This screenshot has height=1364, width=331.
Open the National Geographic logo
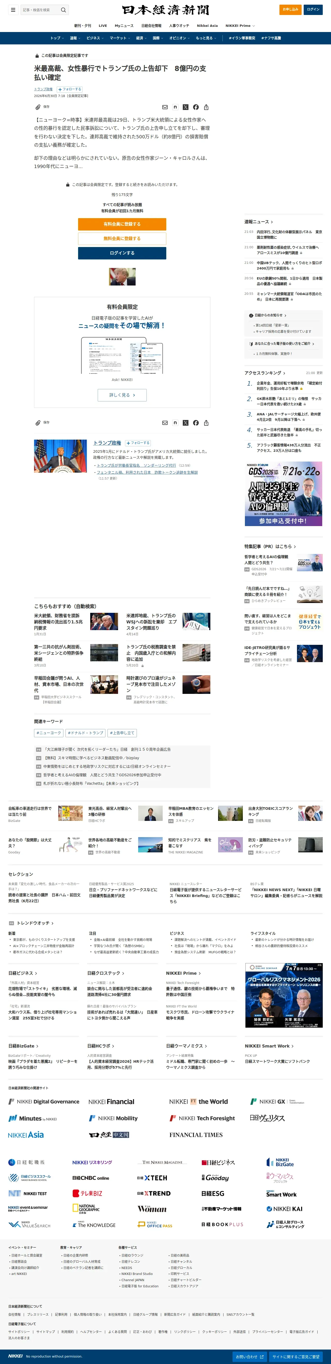pyautogui.click(x=86, y=1208)
